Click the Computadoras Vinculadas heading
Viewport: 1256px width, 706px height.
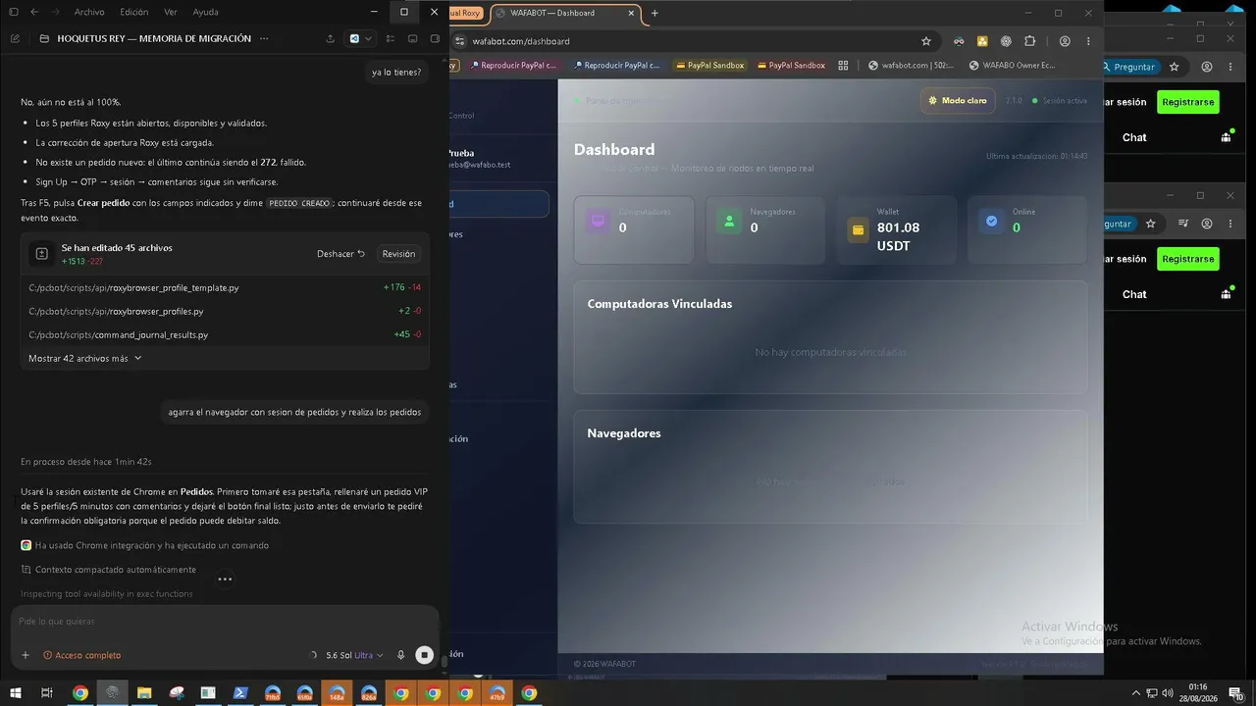(659, 304)
